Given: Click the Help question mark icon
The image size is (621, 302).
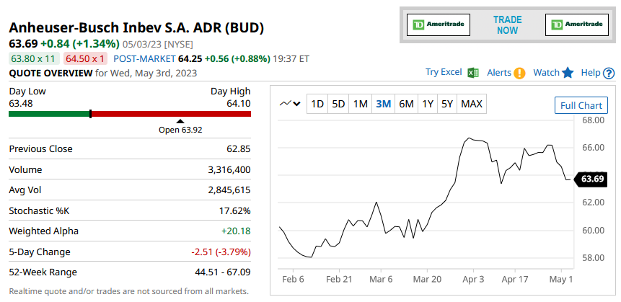Looking at the screenshot, I should pyautogui.click(x=609, y=73).
